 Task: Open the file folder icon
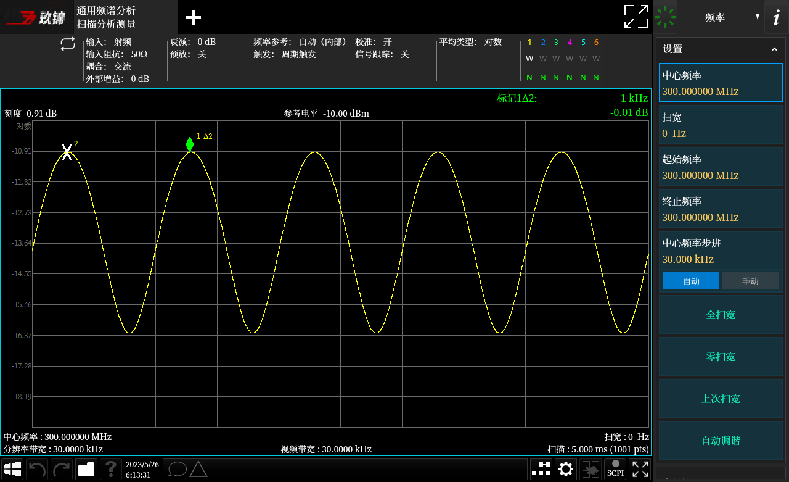pos(86,470)
